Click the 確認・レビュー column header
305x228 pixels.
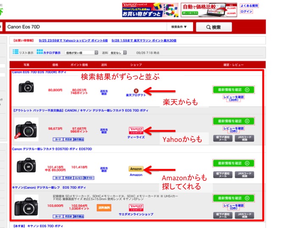pos(233,65)
